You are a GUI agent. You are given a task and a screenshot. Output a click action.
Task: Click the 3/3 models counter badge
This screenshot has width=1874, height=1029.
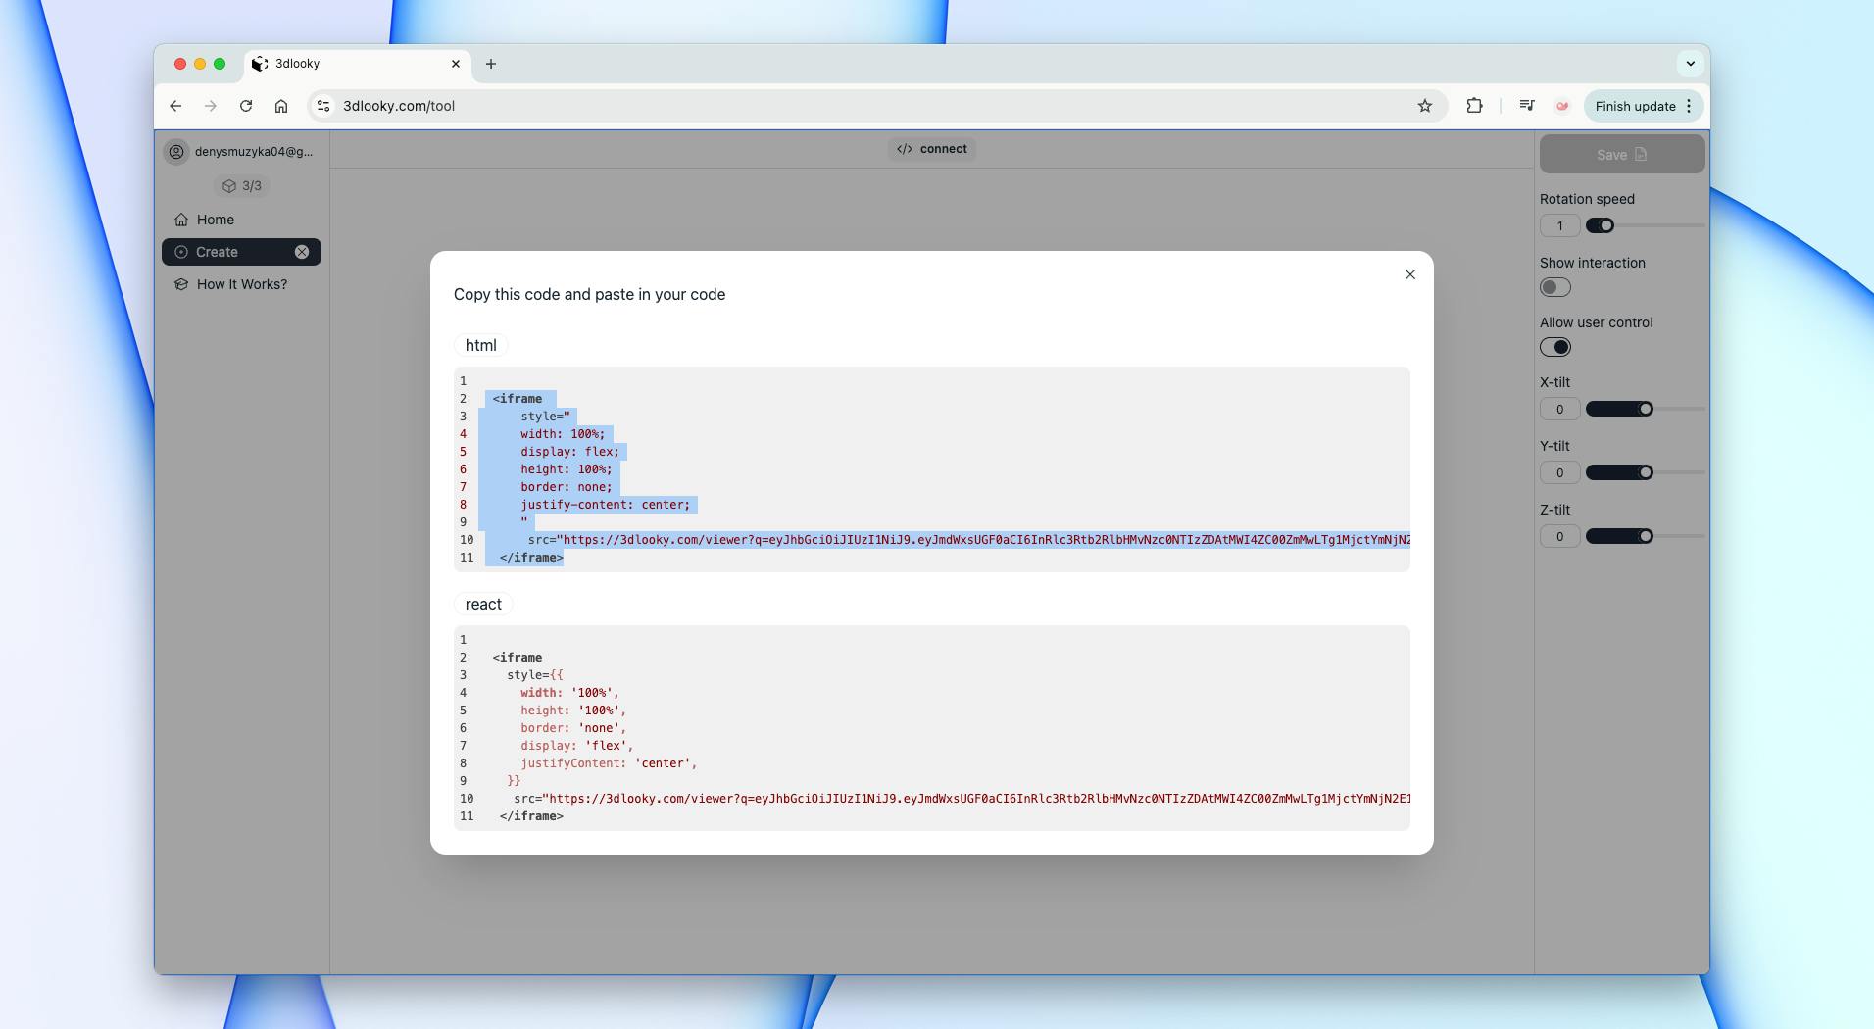click(x=242, y=185)
